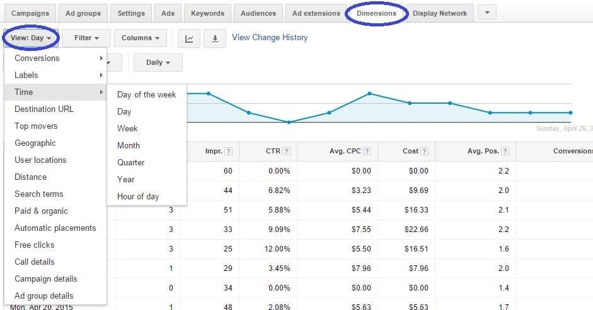Choose Geographic view option
The width and height of the screenshot is (593, 310).
[x=55, y=143]
